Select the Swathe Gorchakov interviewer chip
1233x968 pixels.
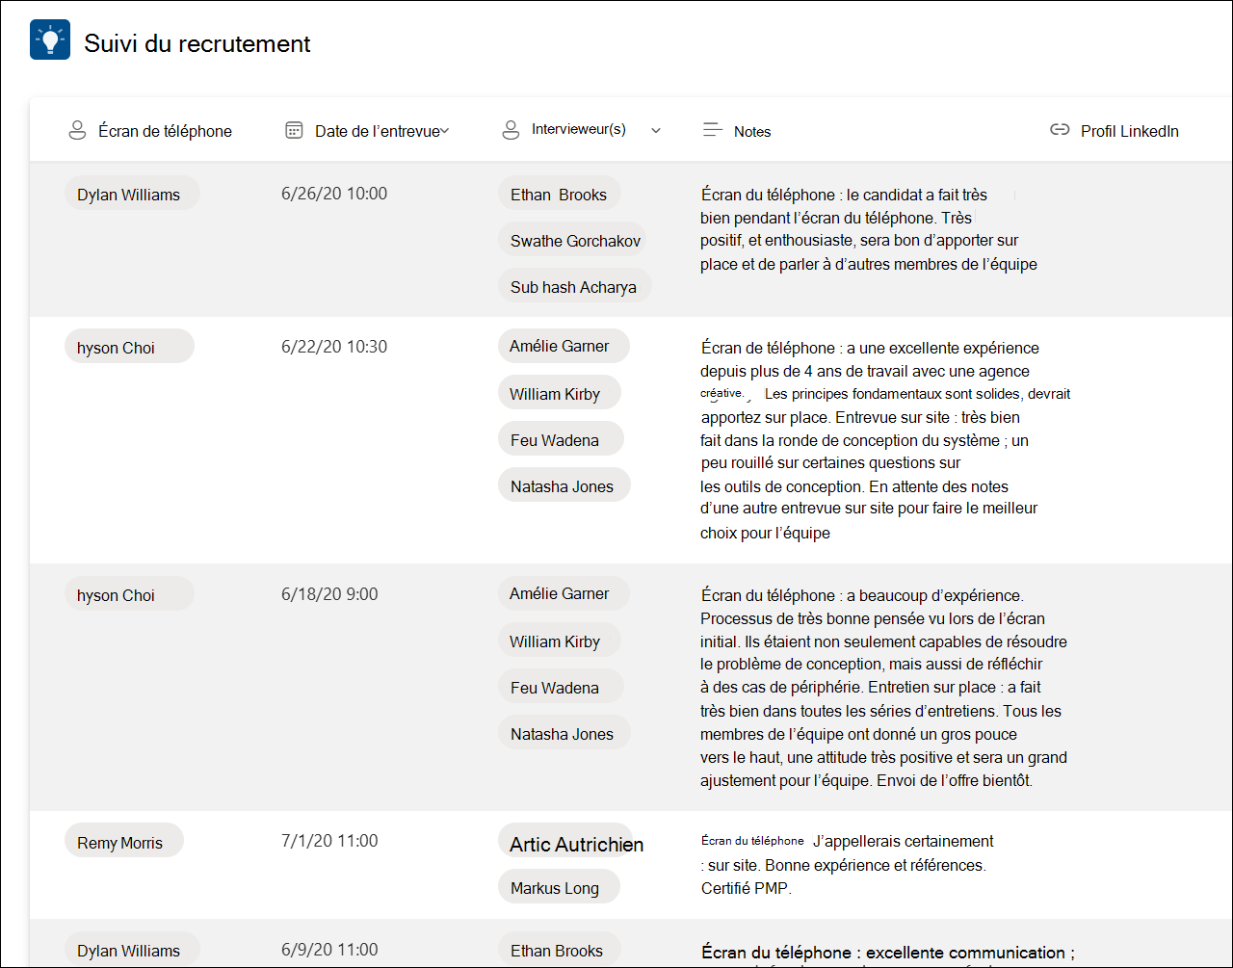[x=572, y=240]
